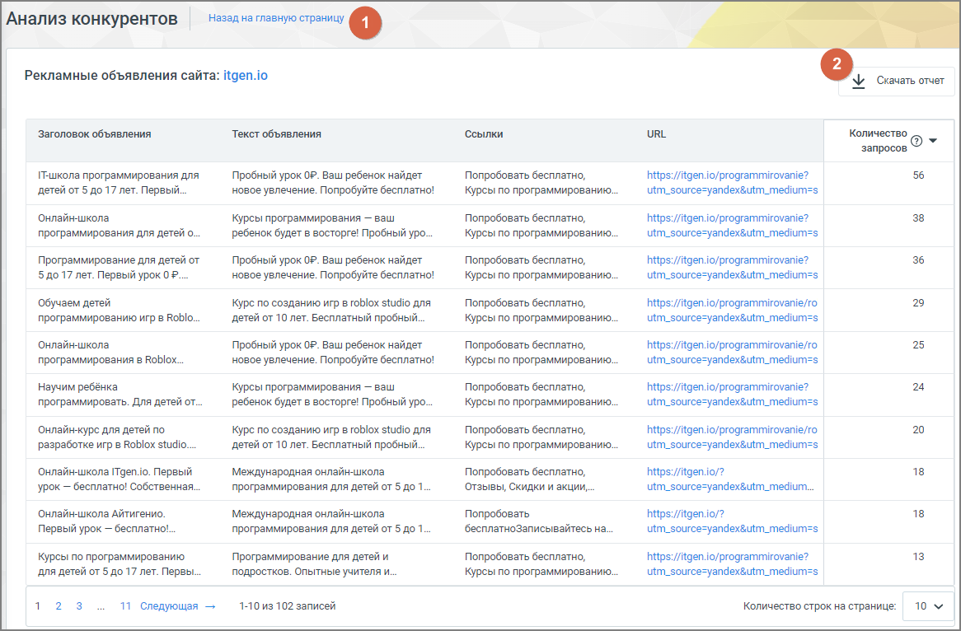Click the Заголовок объявления column header
The image size is (961, 631).
point(95,134)
